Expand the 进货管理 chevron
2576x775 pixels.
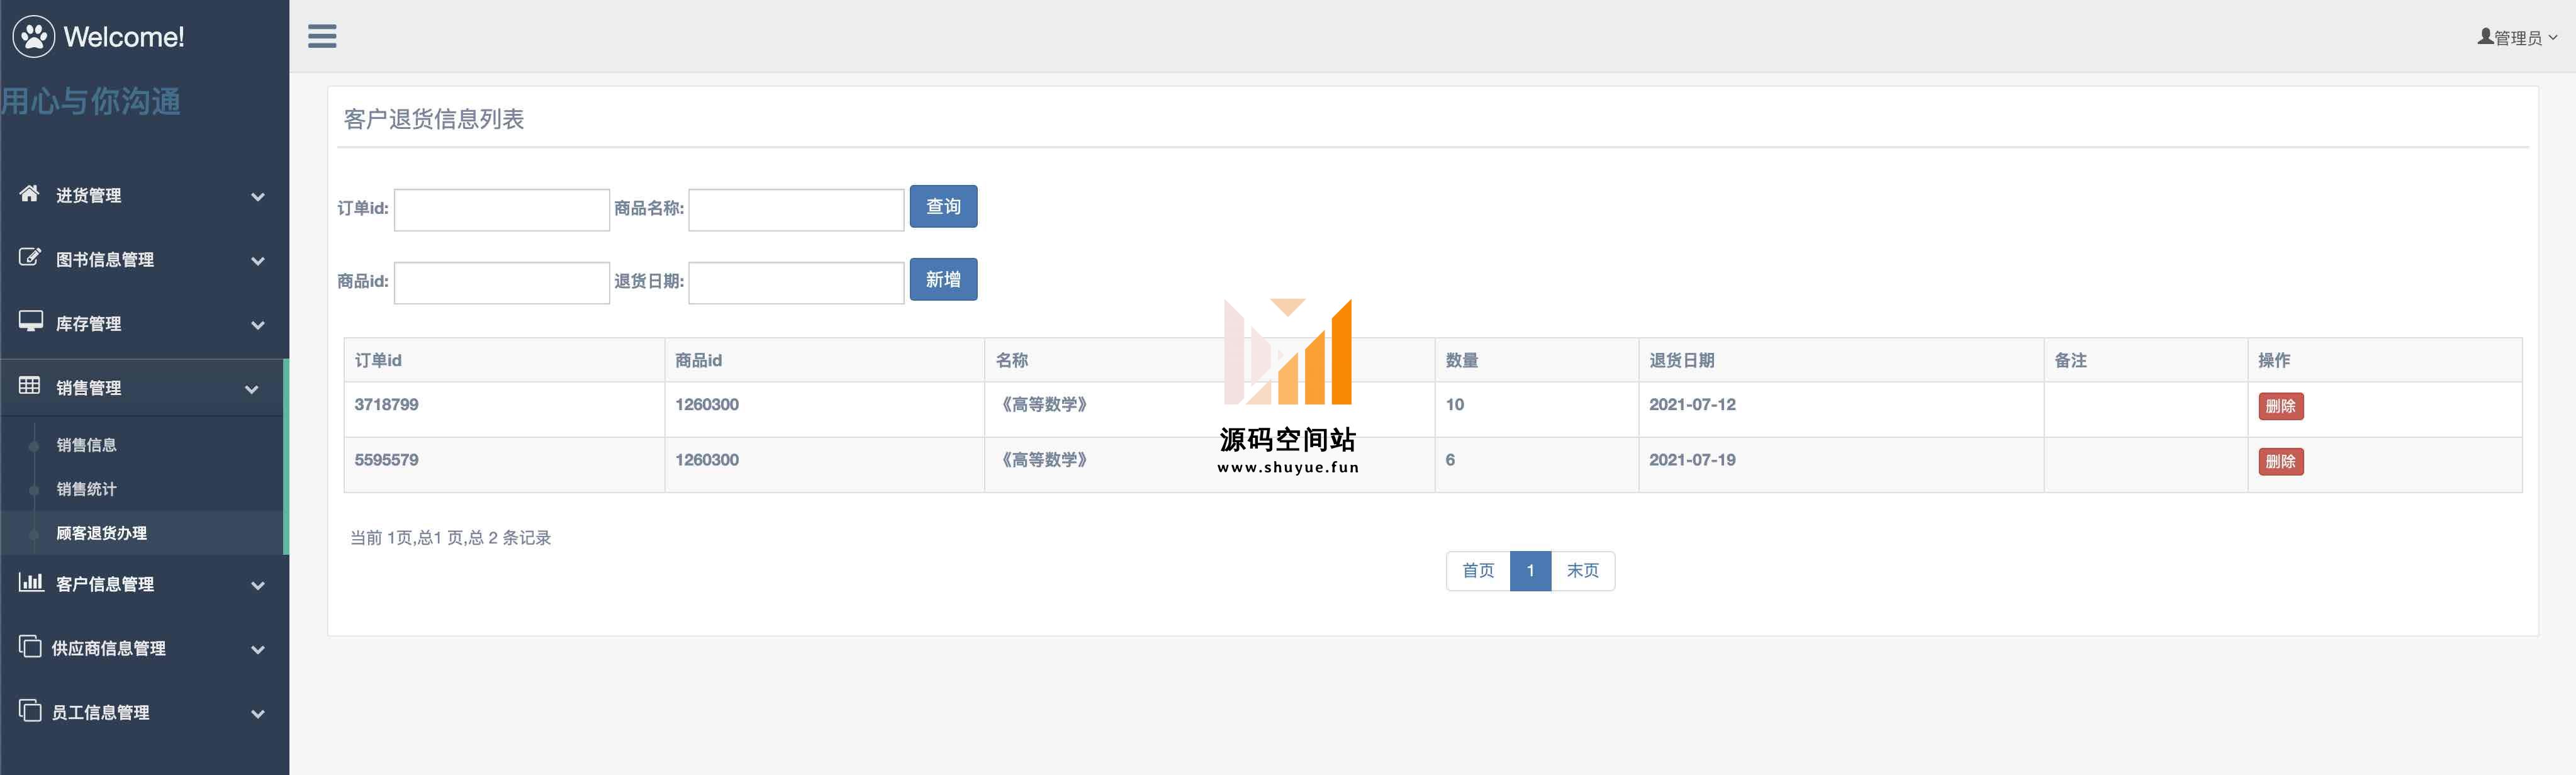(x=258, y=197)
